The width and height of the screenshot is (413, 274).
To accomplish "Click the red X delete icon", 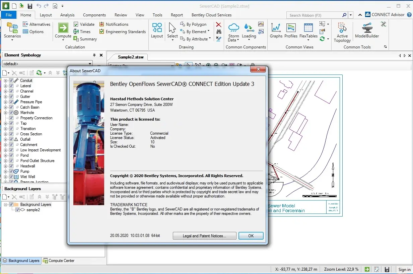I will 218,24.
